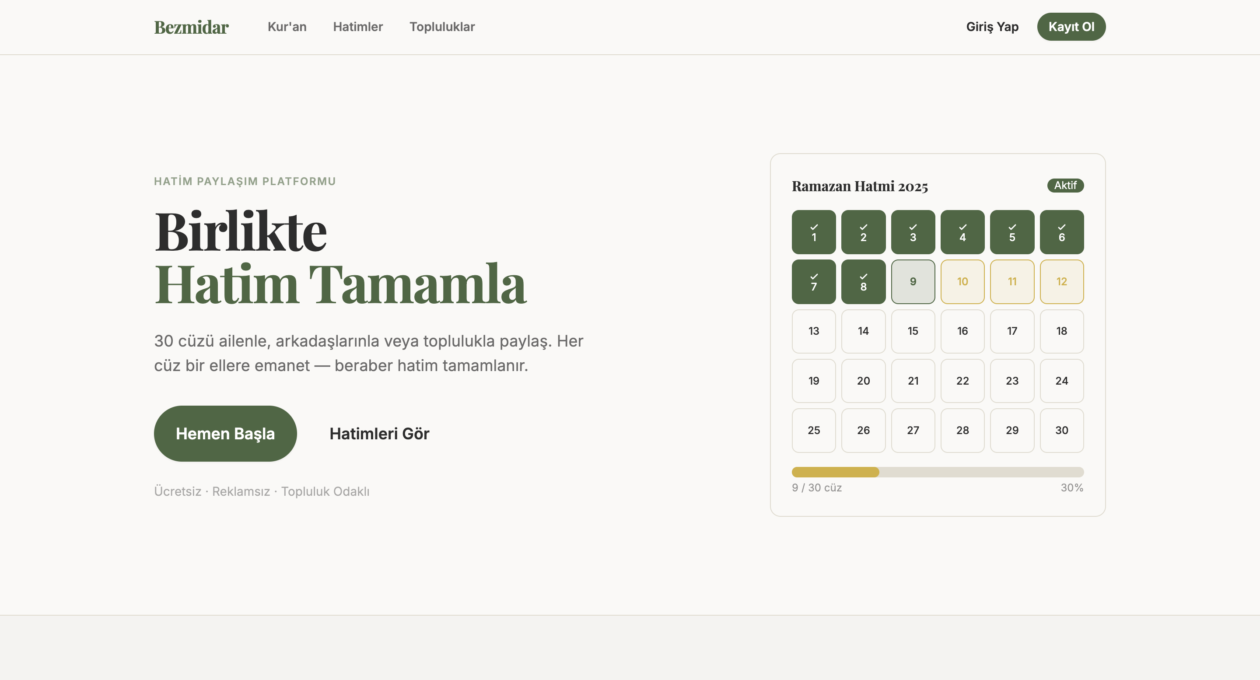Select completed cüz 1 checkmark tile
This screenshot has height=680, width=1260.
click(814, 232)
